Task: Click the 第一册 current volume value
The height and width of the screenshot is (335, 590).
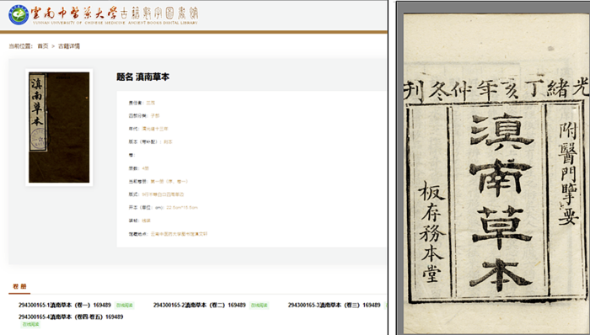Action: tap(169, 182)
